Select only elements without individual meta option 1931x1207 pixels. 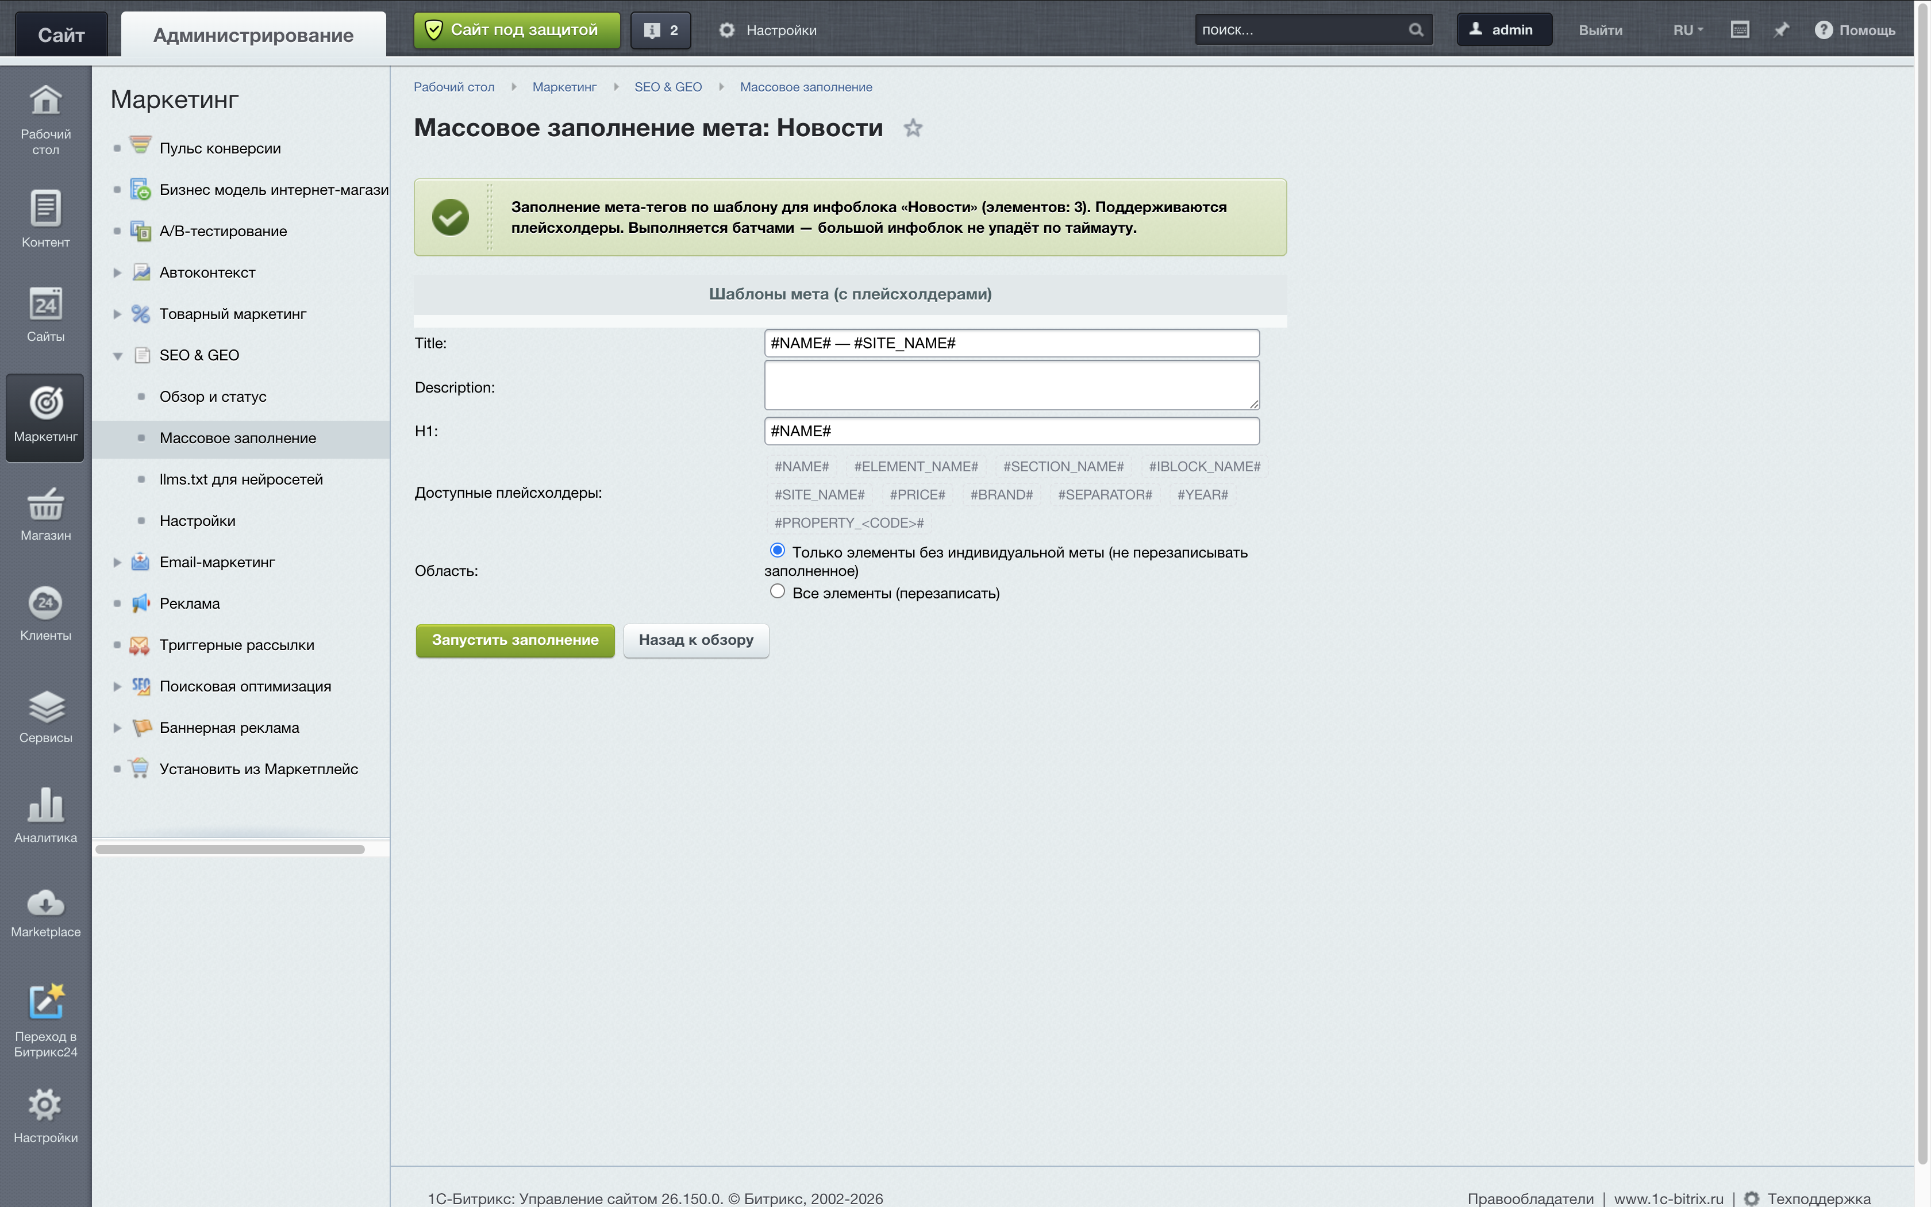click(x=777, y=550)
